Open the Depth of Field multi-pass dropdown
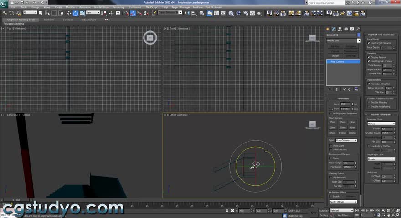This screenshot has height=218, width=401. (343, 202)
